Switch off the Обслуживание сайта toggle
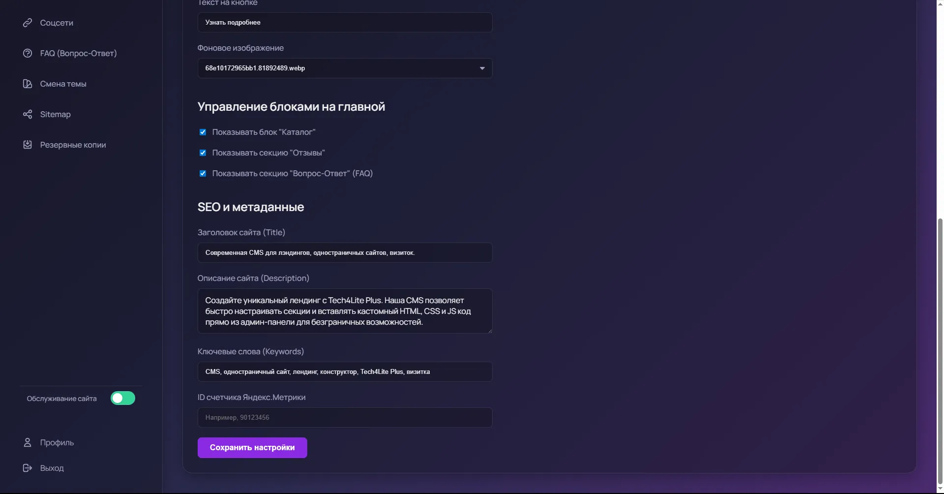The width and height of the screenshot is (944, 494). pos(123,398)
